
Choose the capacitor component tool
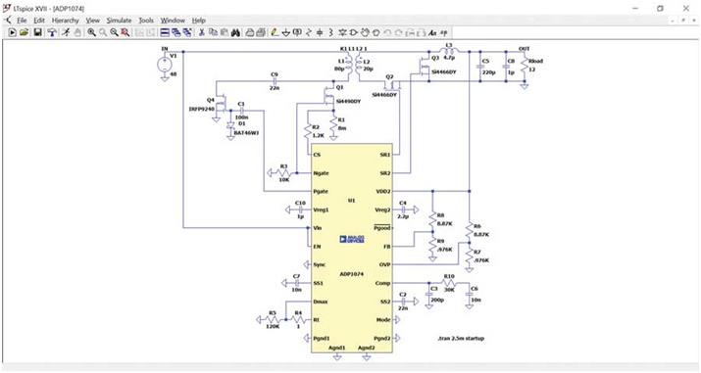click(320, 32)
